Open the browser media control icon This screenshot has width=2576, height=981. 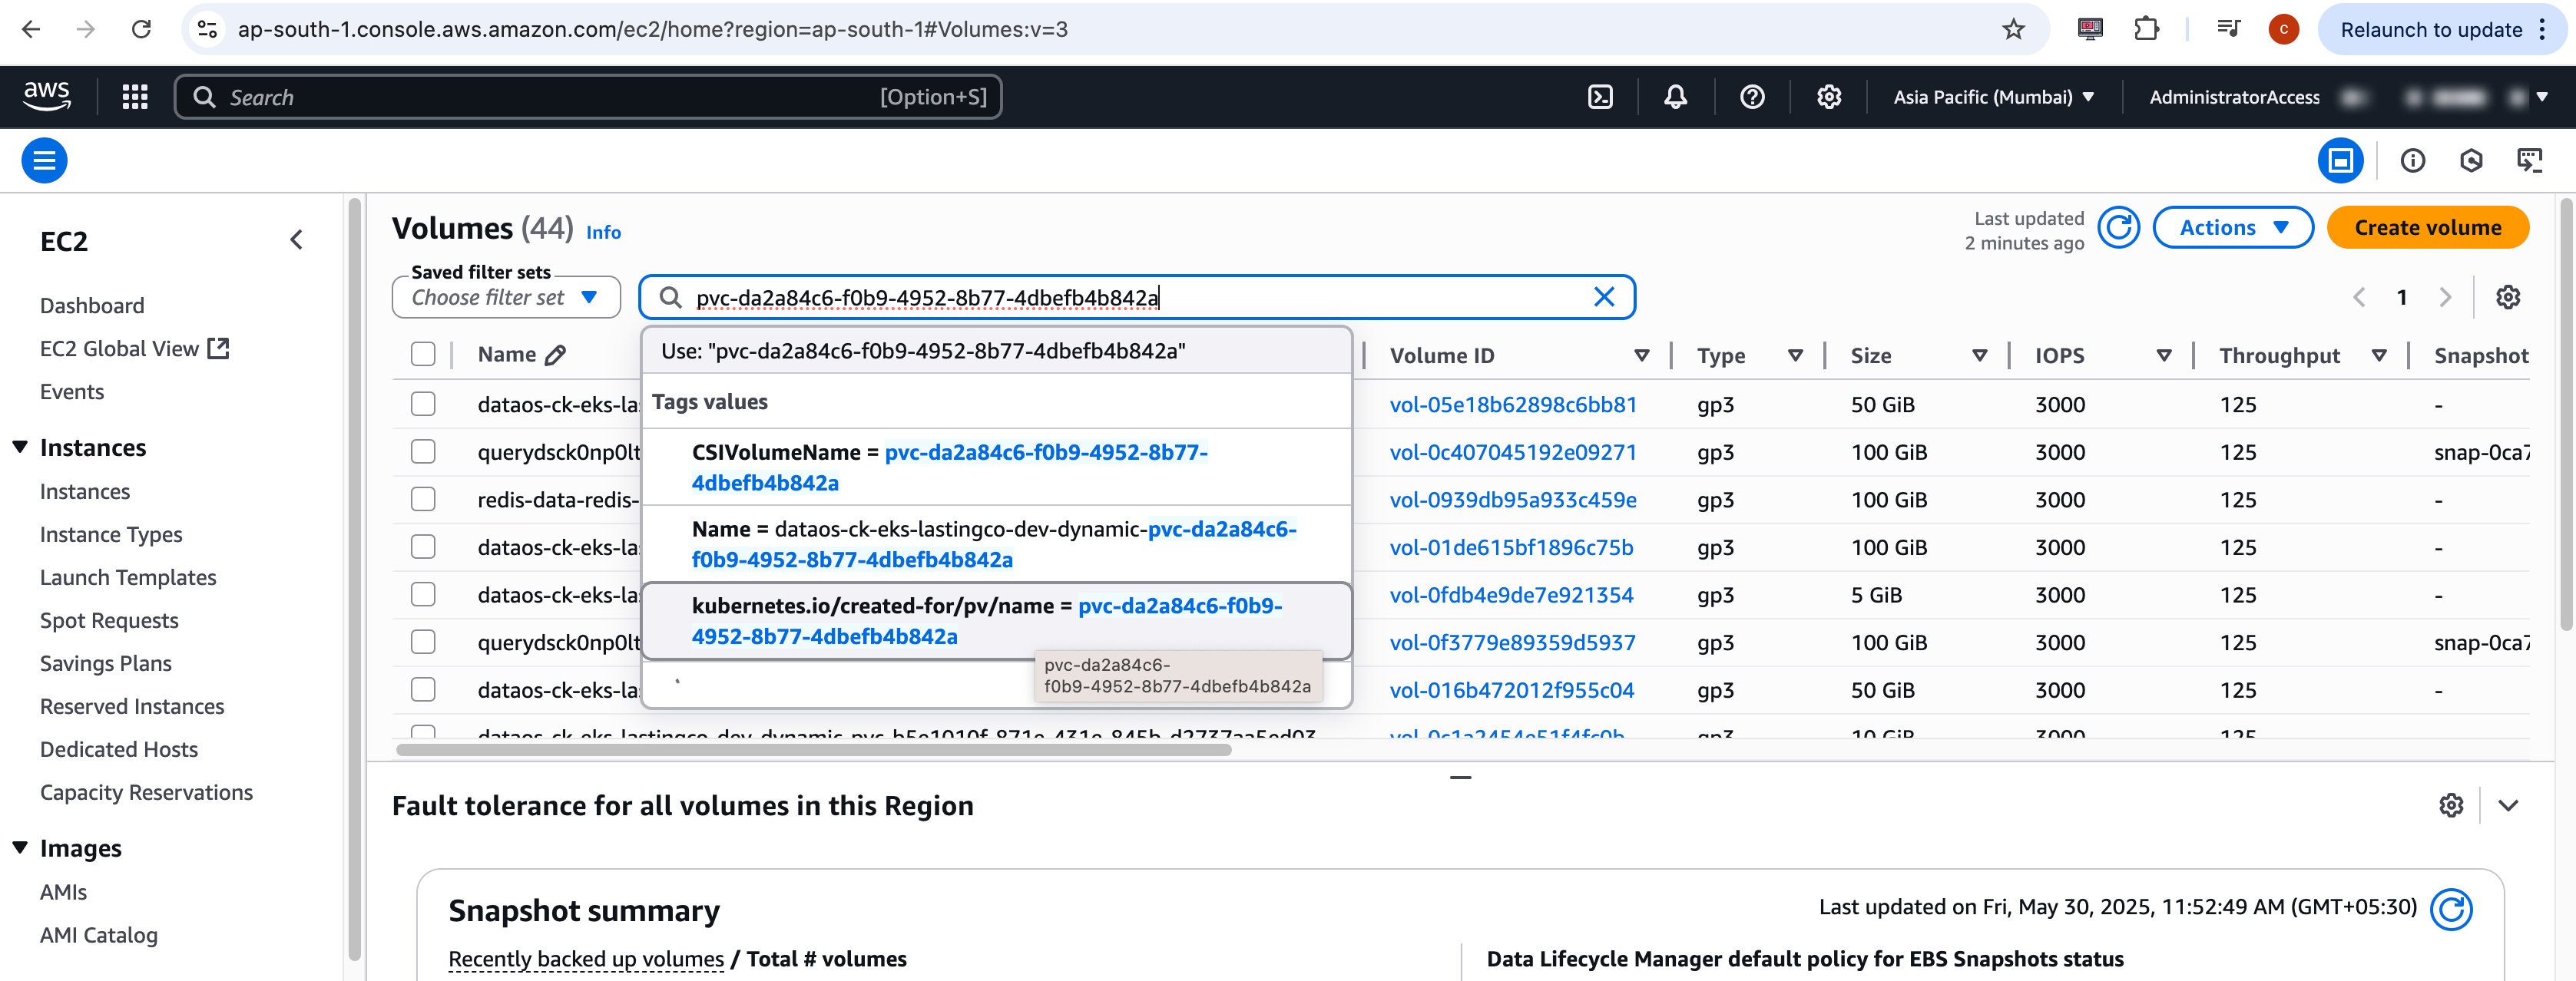tap(2228, 29)
